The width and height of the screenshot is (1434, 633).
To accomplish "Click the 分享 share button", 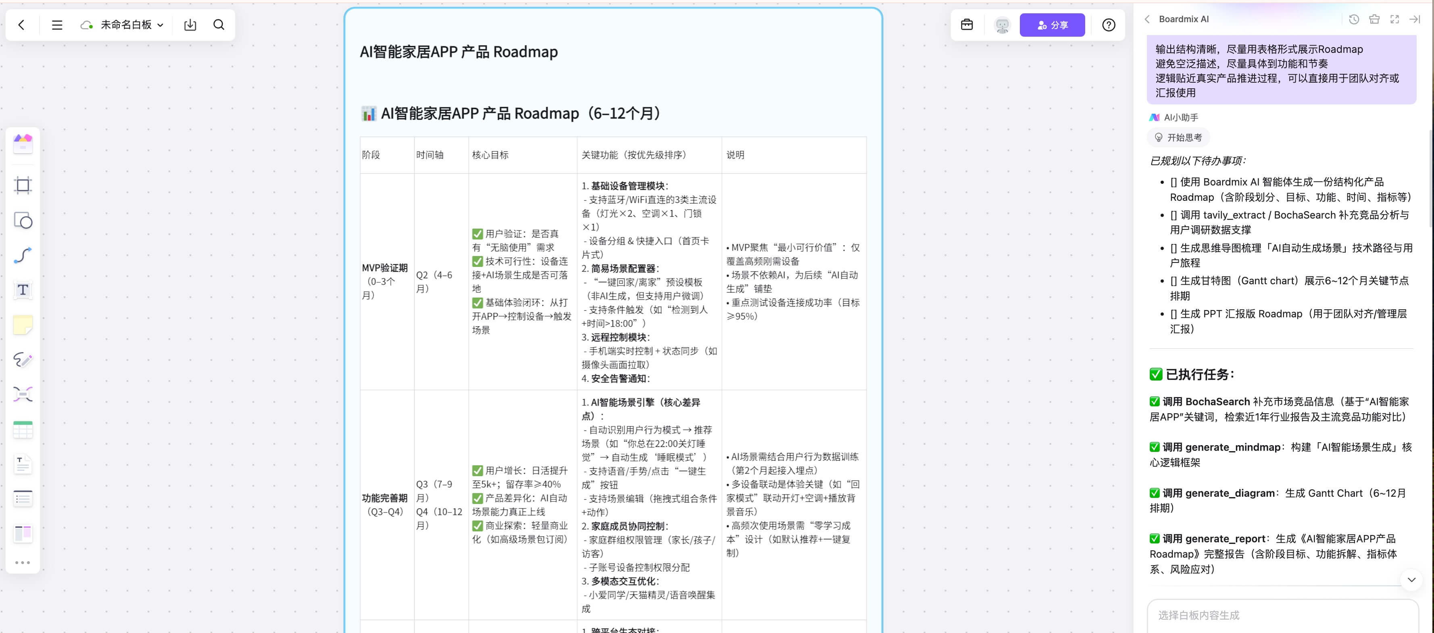I will 1052,25.
